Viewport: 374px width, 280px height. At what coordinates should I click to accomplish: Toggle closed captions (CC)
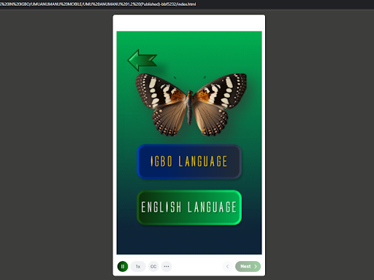tap(153, 266)
